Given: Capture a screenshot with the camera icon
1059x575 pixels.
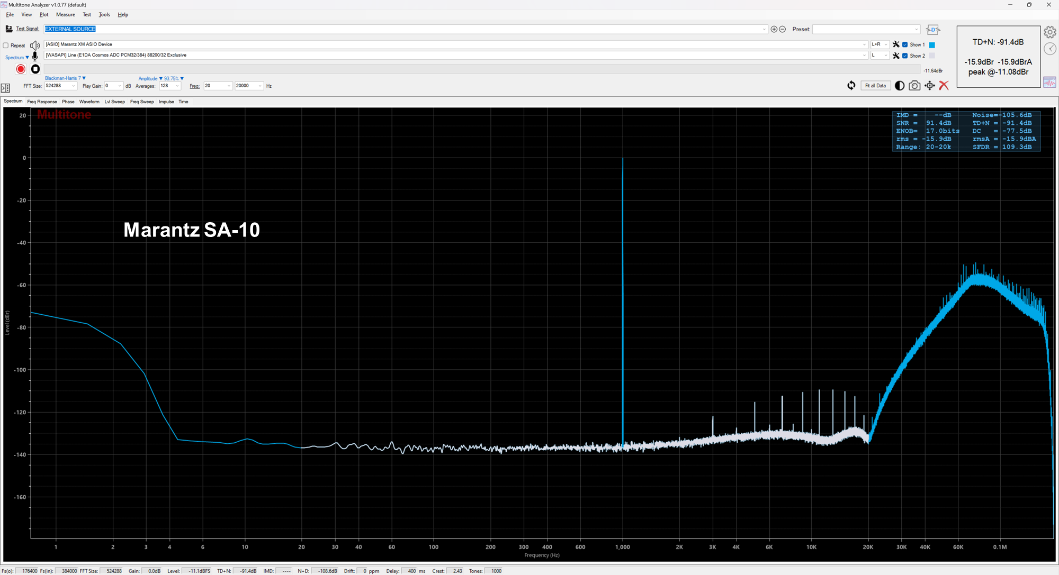Looking at the screenshot, I should coord(914,86).
